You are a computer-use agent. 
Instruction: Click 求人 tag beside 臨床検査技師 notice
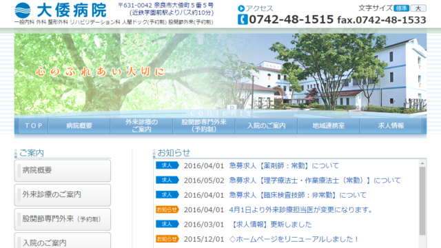167,195
